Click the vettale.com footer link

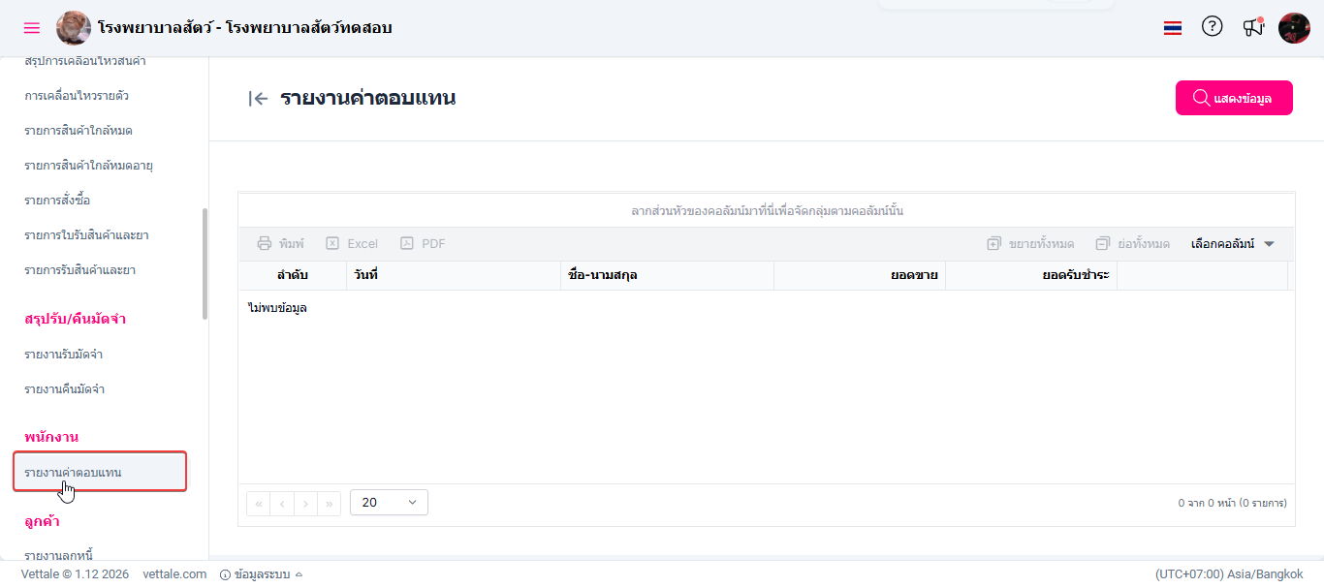(x=174, y=574)
